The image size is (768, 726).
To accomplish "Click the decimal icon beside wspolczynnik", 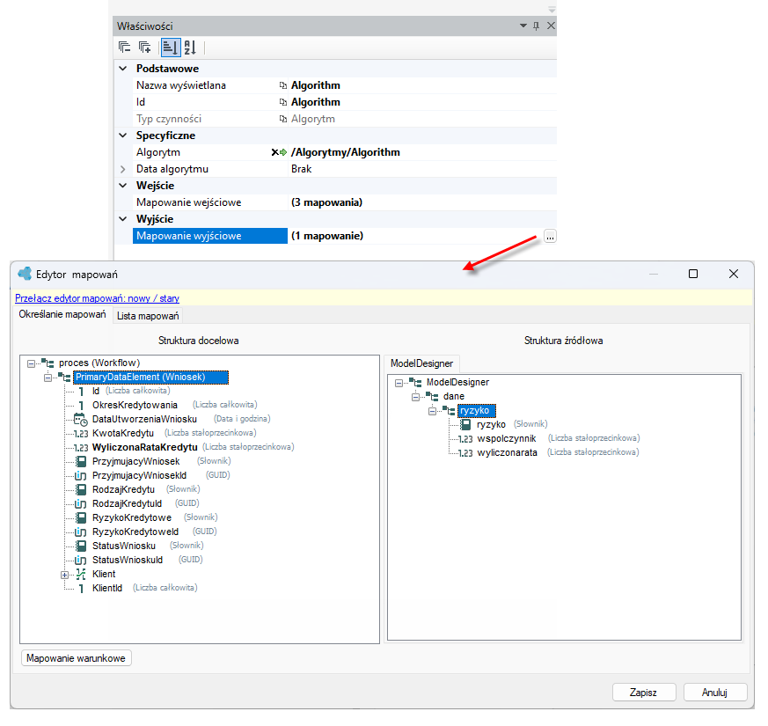I will [465, 439].
